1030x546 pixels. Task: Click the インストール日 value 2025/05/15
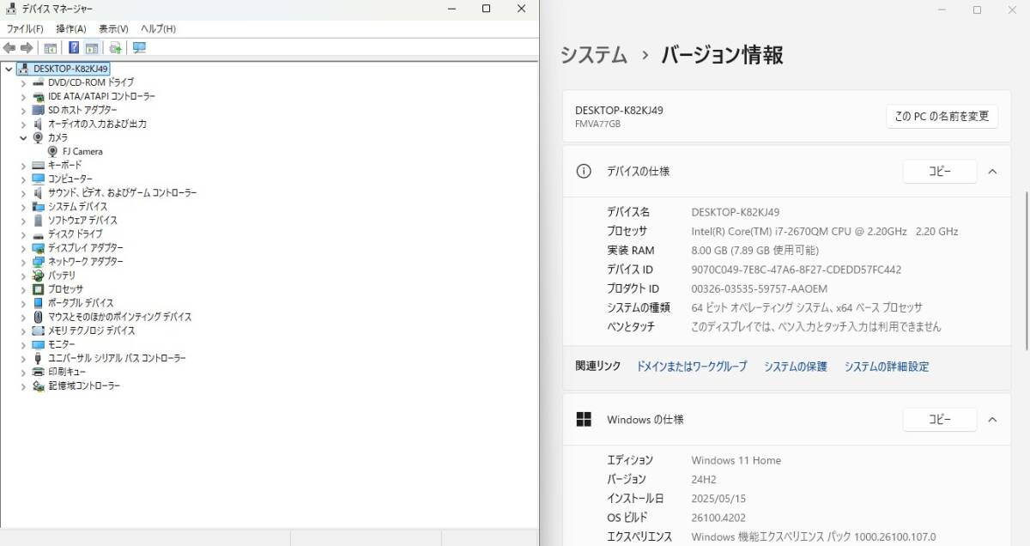720,499
